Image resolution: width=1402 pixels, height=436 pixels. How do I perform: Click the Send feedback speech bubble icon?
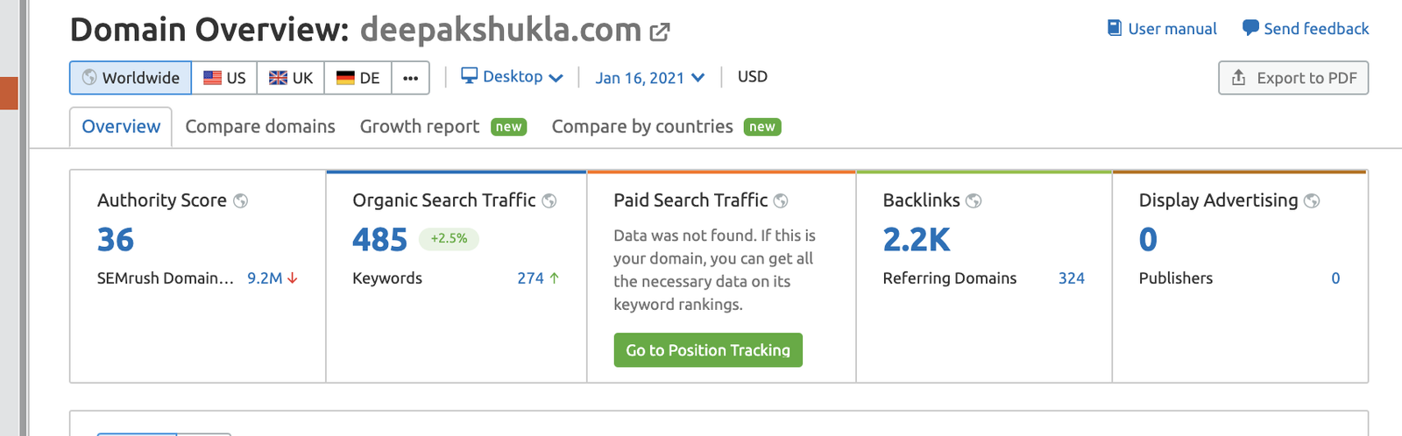[x=1250, y=28]
